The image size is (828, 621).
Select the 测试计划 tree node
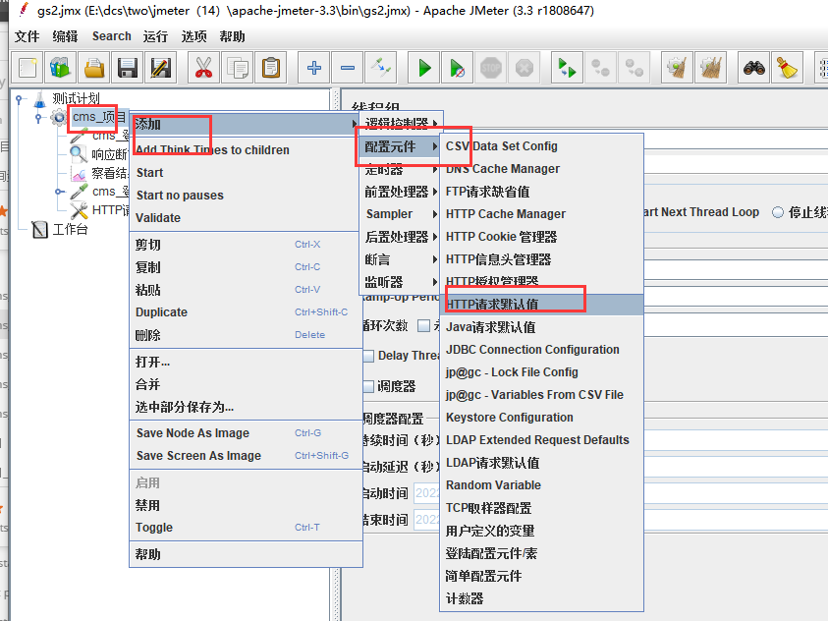(76, 98)
